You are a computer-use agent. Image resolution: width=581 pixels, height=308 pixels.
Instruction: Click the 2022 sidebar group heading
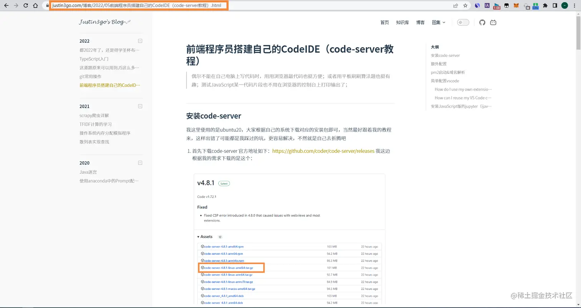click(x=85, y=41)
